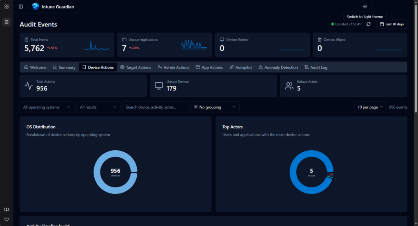Click the refresh data icon

click(369, 24)
